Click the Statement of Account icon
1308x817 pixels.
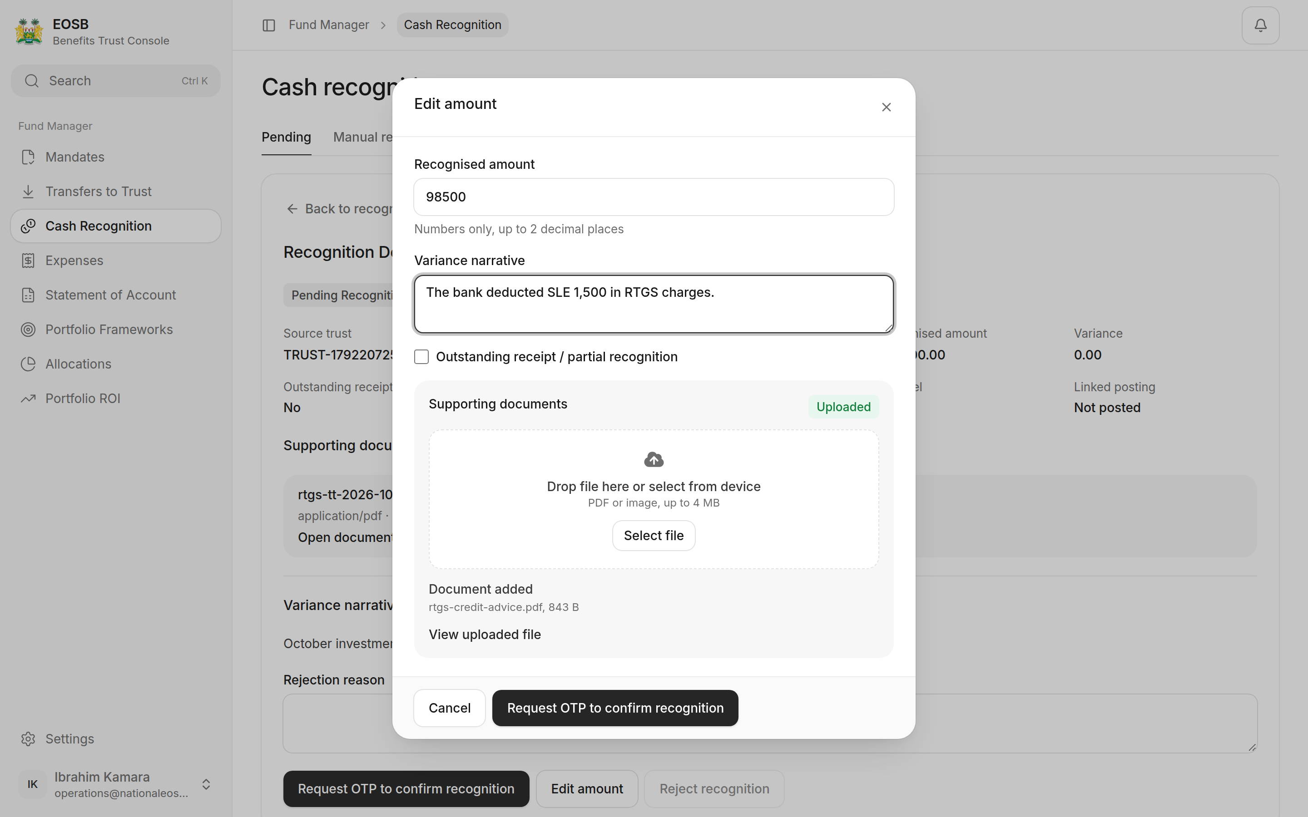pyautogui.click(x=28, y=295)
